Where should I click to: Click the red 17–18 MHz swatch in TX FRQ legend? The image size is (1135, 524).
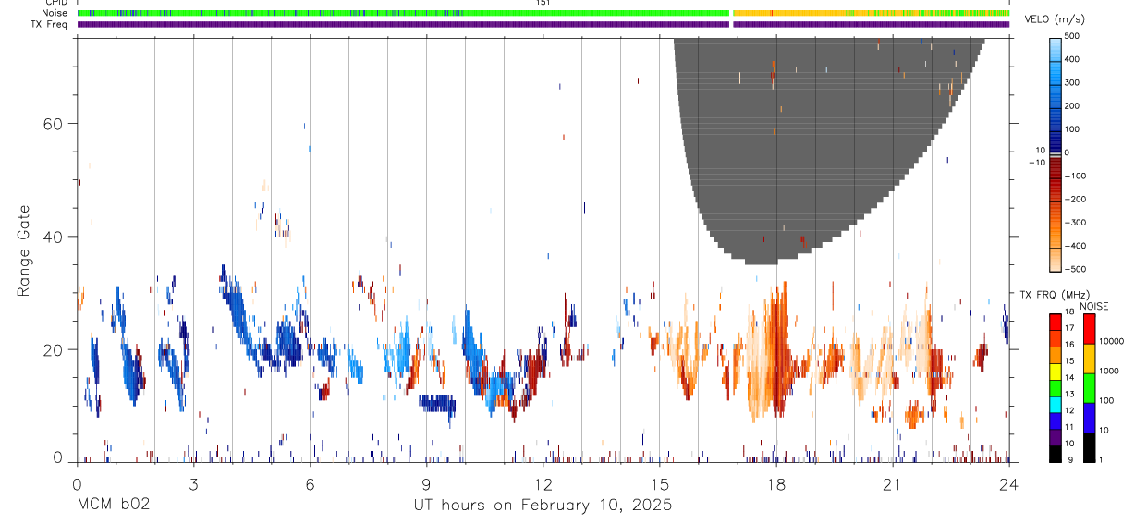pos(1055,323)
